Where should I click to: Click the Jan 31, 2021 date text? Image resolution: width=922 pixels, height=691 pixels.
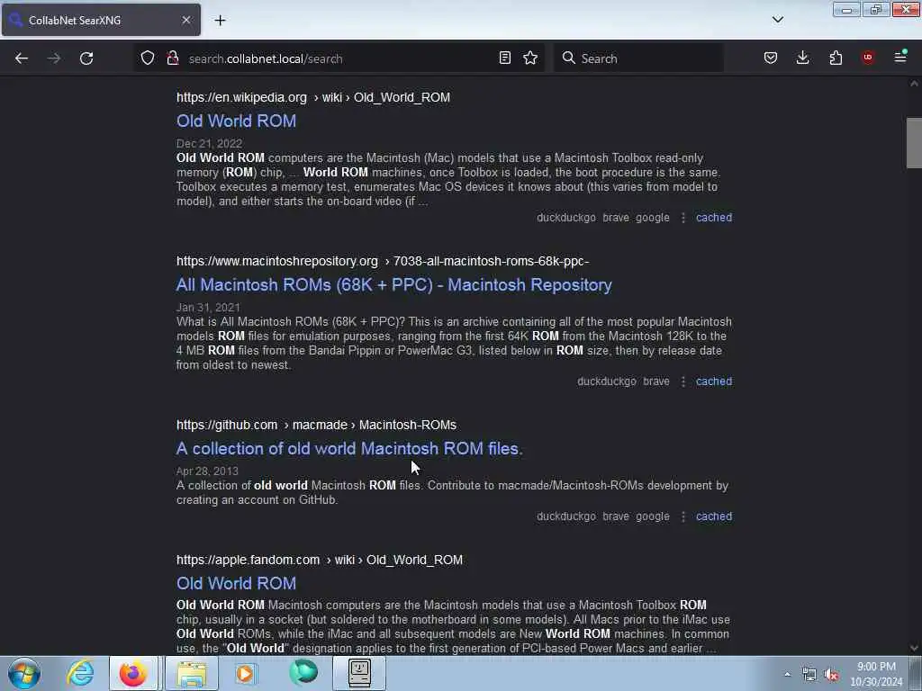[x=208, y=308]
